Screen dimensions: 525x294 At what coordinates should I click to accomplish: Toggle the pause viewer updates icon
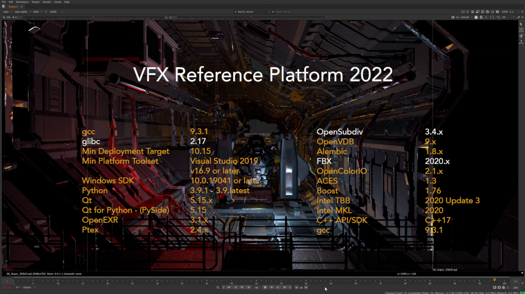tap(497, 12)
